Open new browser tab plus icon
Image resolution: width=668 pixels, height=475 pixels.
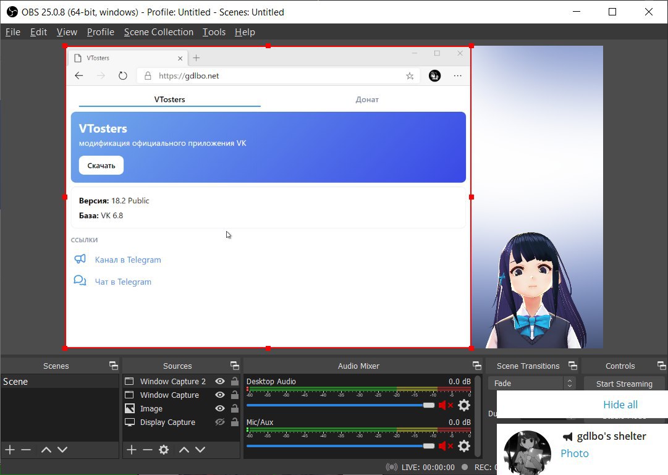click(196, 58)
